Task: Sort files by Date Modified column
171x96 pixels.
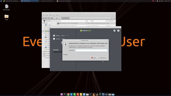Action: click(x=110, y=21)
